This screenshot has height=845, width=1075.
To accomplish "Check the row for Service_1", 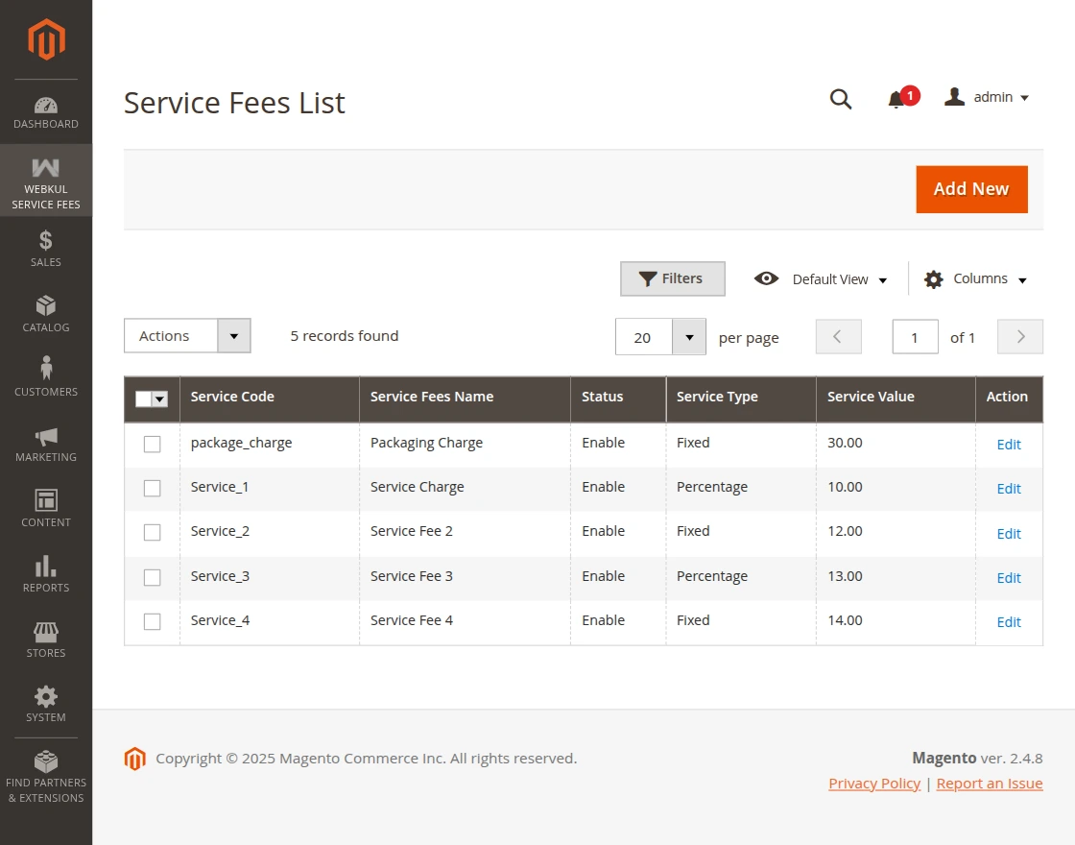I will 152,488.
